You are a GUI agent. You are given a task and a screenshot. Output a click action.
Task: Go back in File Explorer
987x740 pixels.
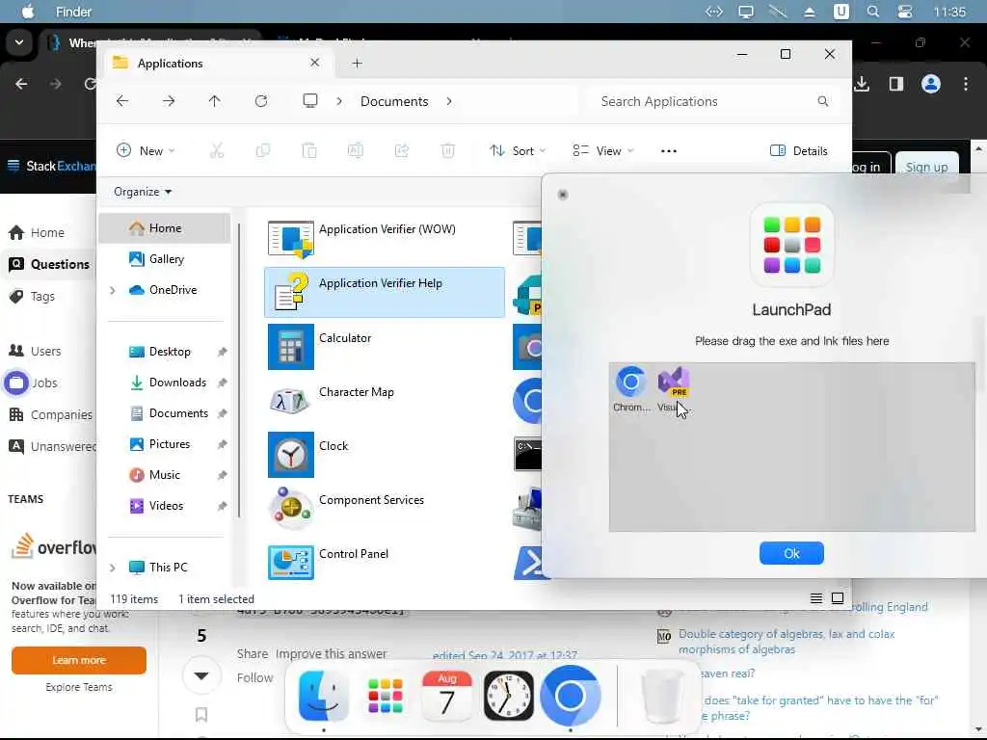[x=122, y=101]
